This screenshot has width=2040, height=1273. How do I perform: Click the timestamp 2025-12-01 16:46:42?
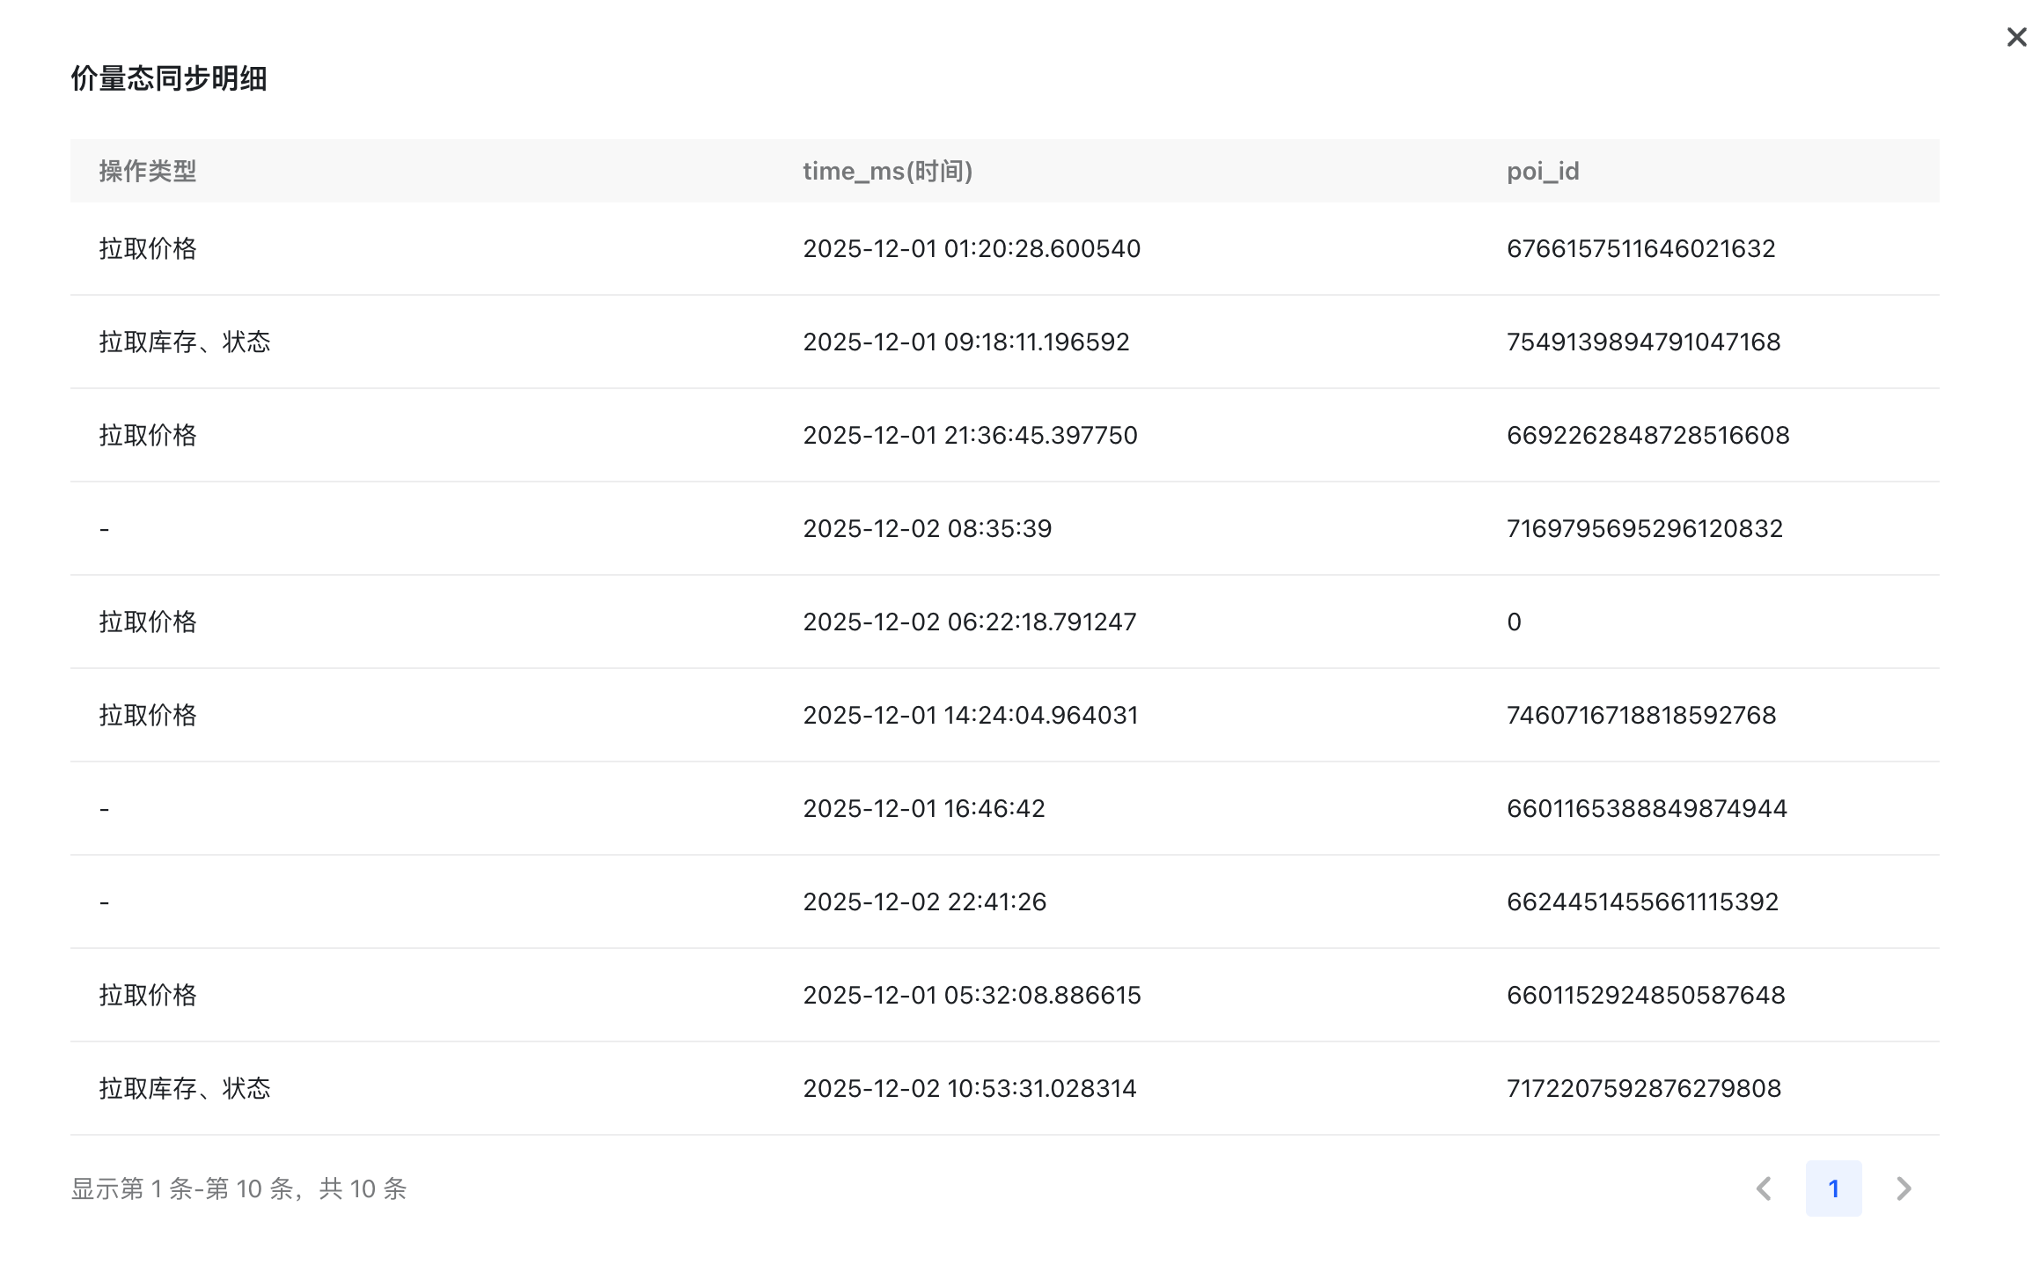(923, 808)
